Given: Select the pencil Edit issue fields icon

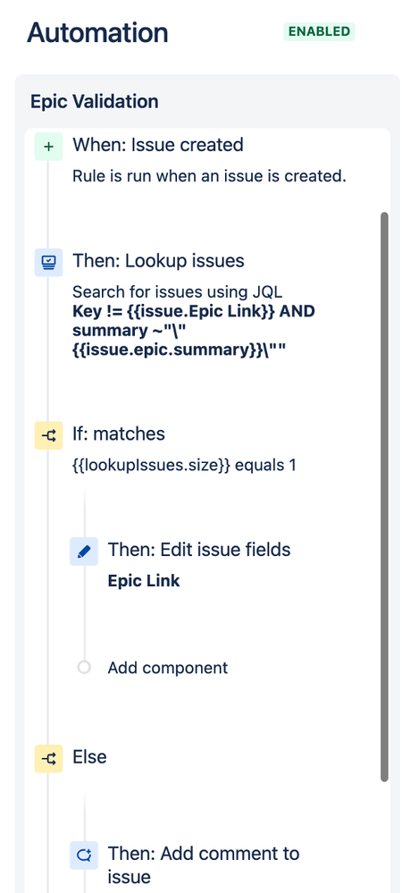Looking at the screenshot, I should tap(84, 552).
